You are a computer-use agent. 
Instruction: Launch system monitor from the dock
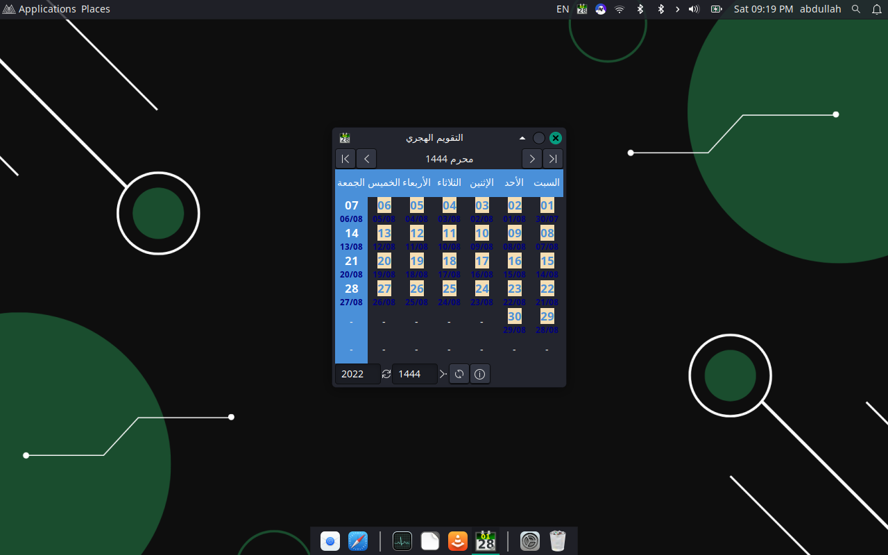coord(402,541)
